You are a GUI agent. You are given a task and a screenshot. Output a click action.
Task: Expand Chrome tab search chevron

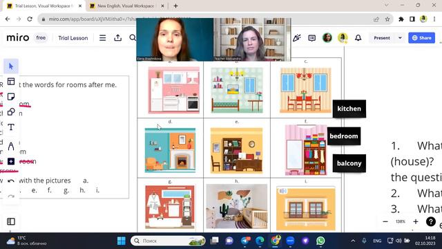[x=387, y=5]
